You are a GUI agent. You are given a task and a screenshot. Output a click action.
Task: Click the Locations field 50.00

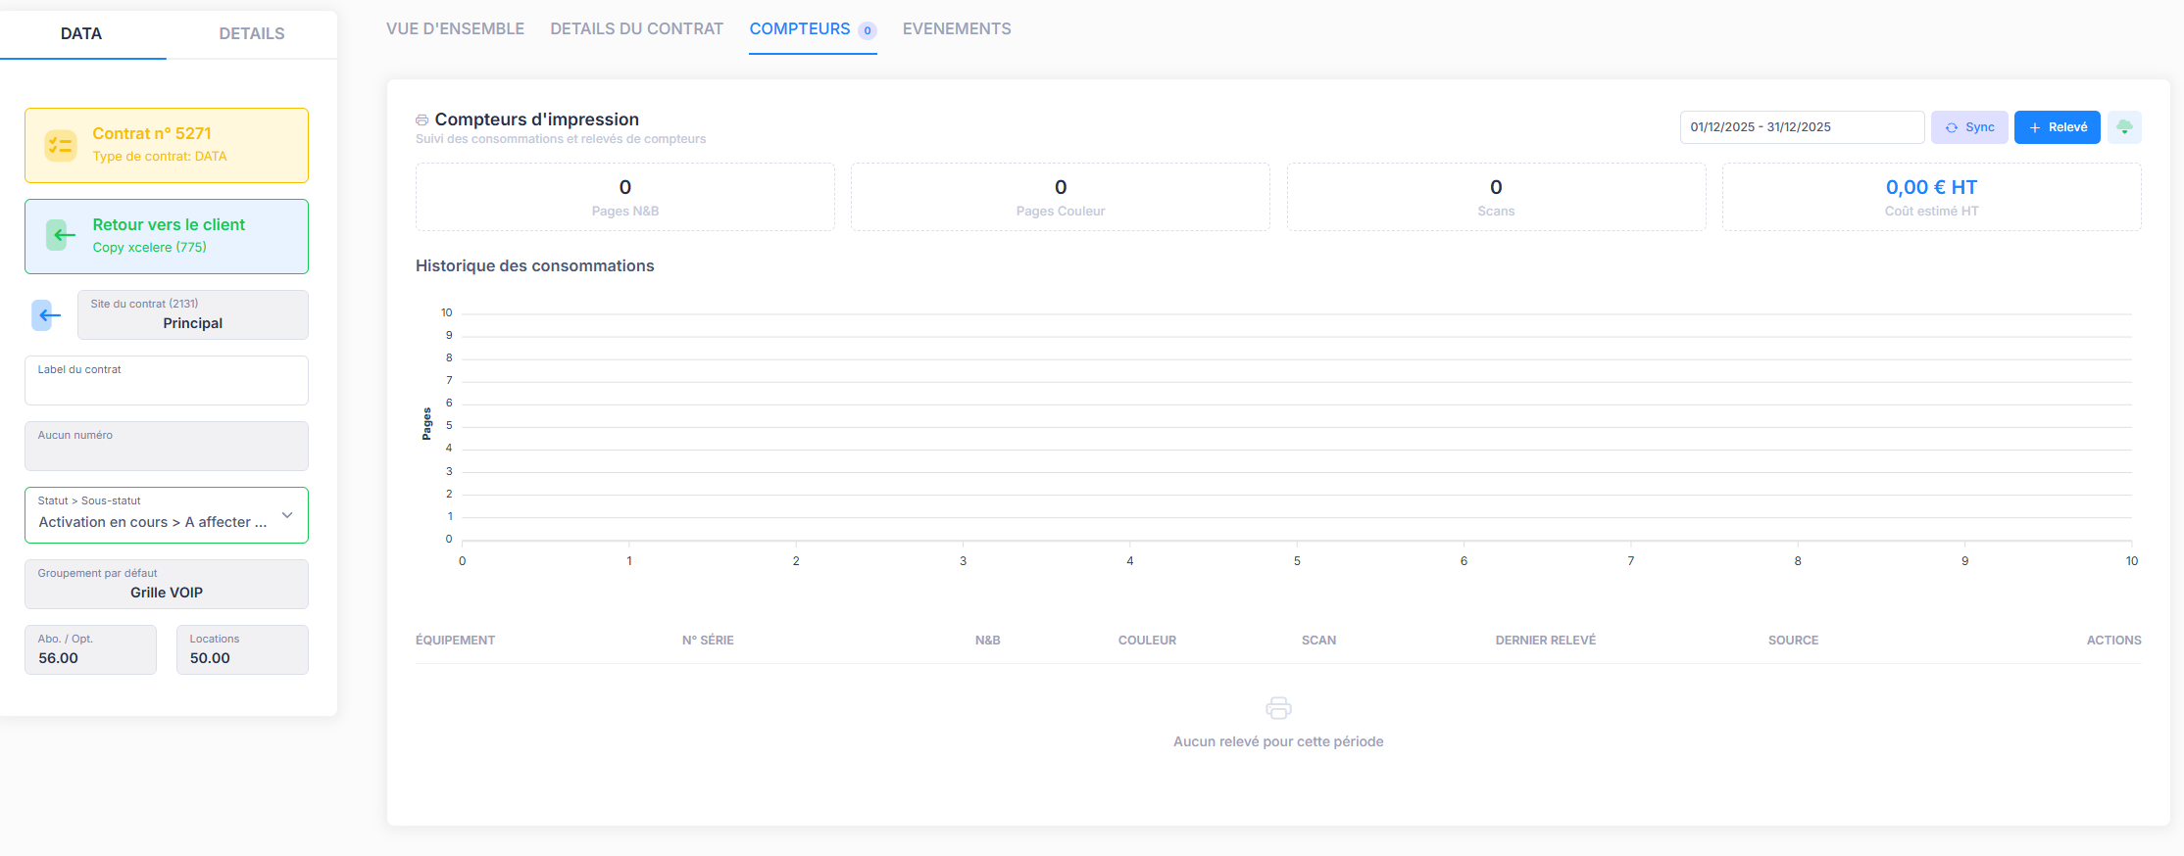coord(242,649)
